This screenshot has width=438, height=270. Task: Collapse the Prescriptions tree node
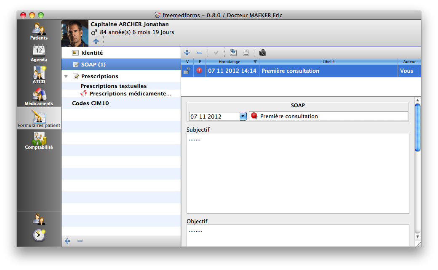coord(66,76)
